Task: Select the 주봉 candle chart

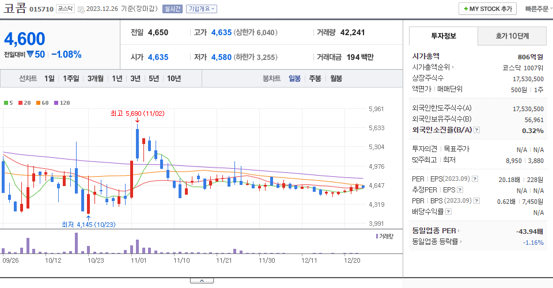Action: coord(315,78)
